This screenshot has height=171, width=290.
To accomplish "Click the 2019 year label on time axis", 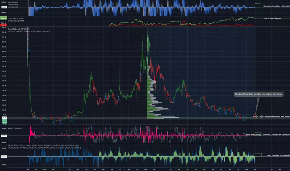I will [247, 169].
